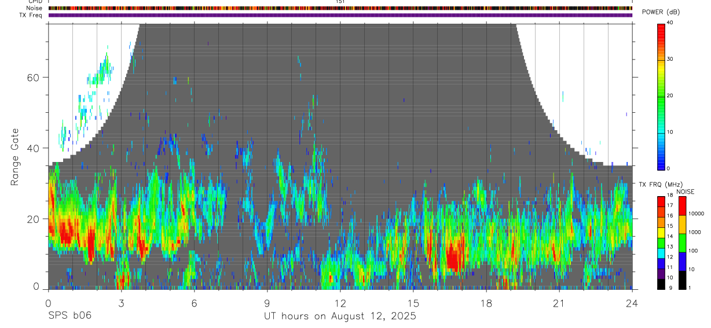Click the SPS b06 label
The height and width of the screenshot is (328, 711).
pos(69,316)
